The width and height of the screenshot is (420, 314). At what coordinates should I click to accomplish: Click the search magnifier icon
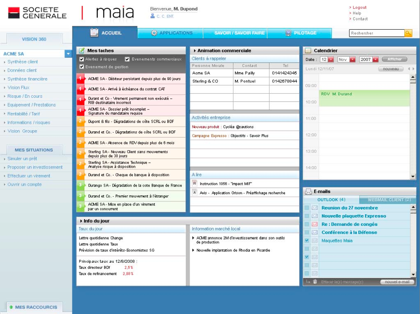coord(408,34)
